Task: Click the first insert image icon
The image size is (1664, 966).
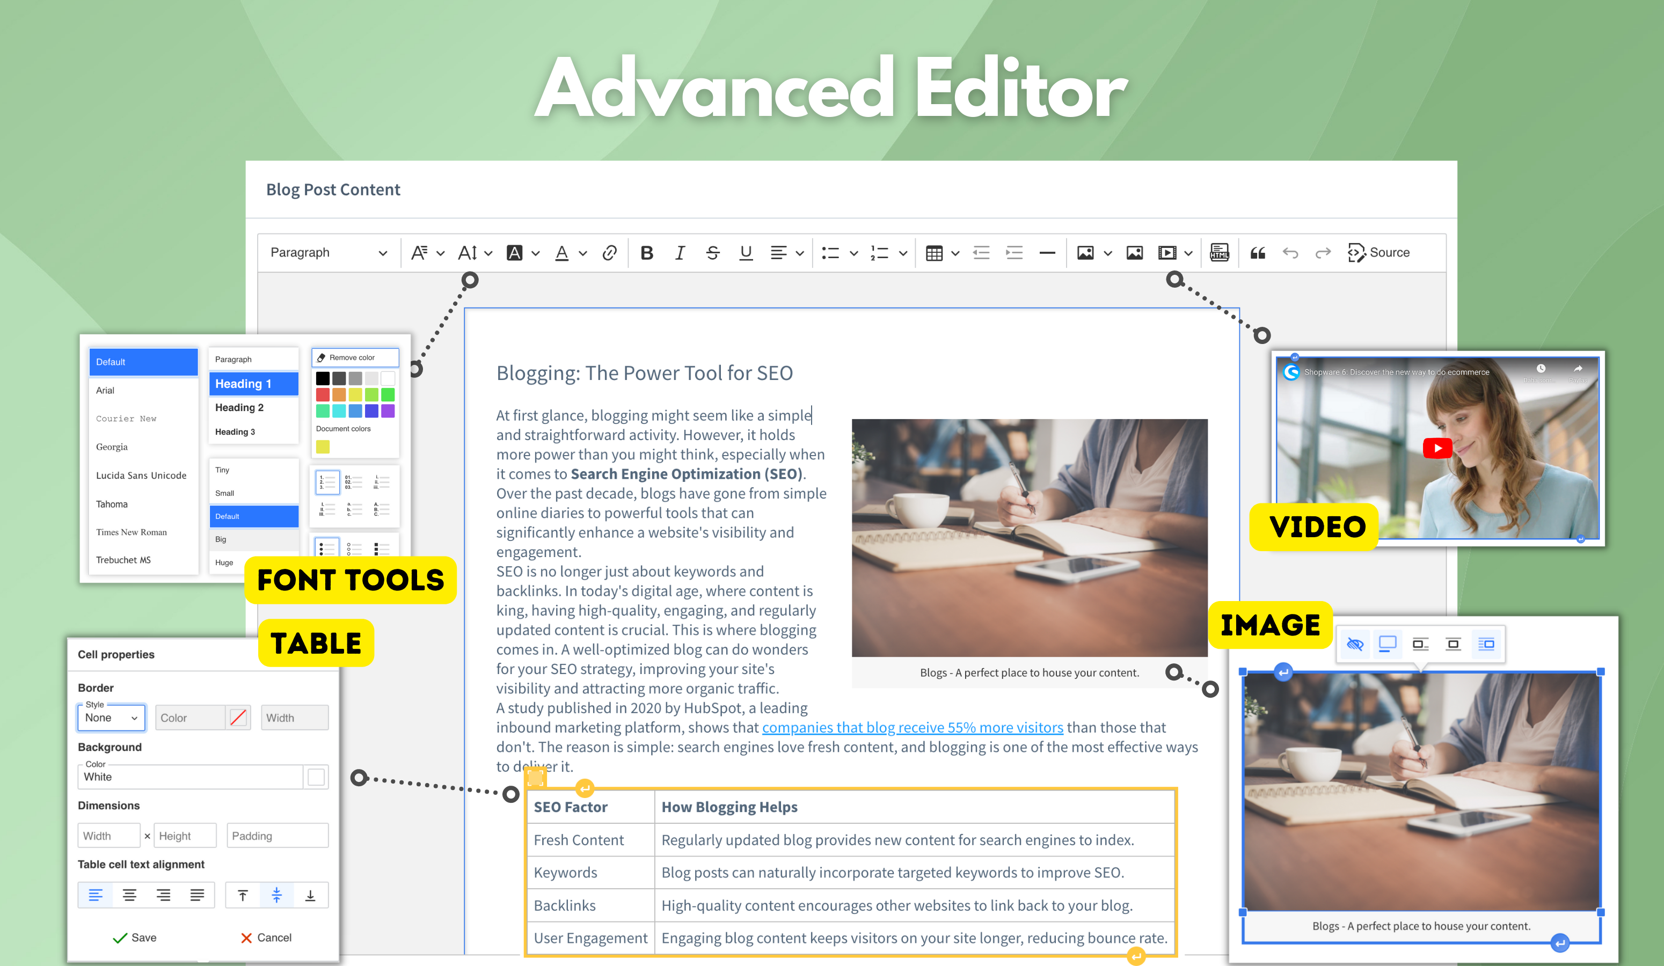Action: 1085,253
